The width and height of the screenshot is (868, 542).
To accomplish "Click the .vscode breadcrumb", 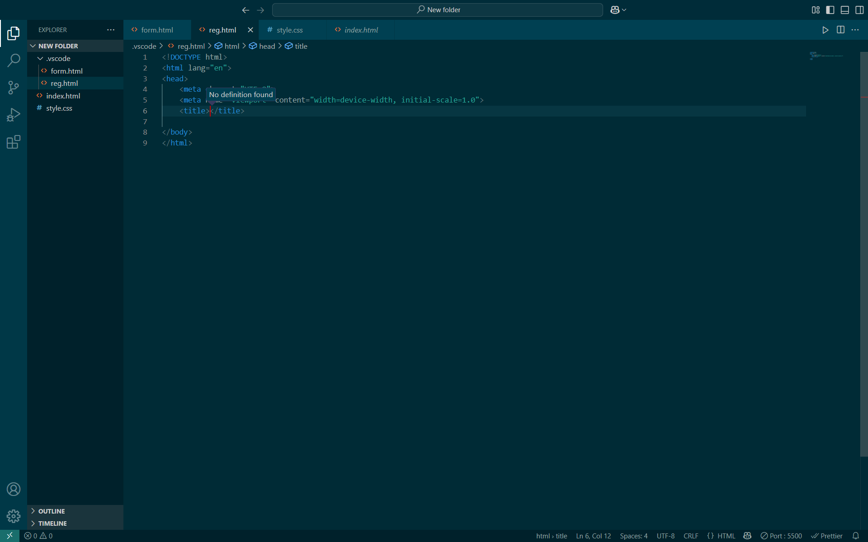I will (x=144, y=46).
